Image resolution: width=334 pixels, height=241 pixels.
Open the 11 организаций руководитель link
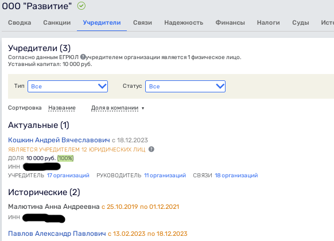pos(165,176)
